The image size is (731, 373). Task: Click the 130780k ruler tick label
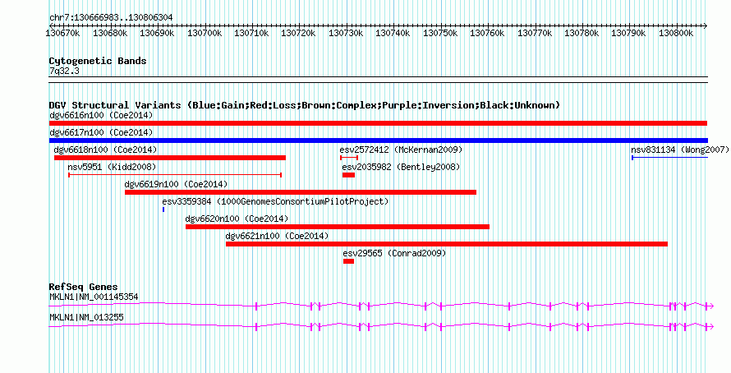pos(582,33)
